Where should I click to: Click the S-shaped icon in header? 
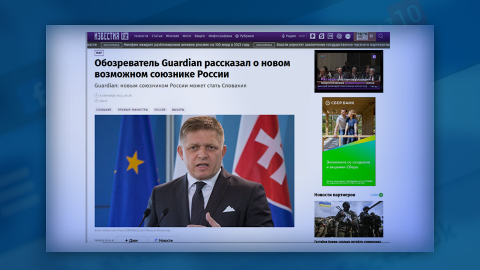[x=321, y=36]
